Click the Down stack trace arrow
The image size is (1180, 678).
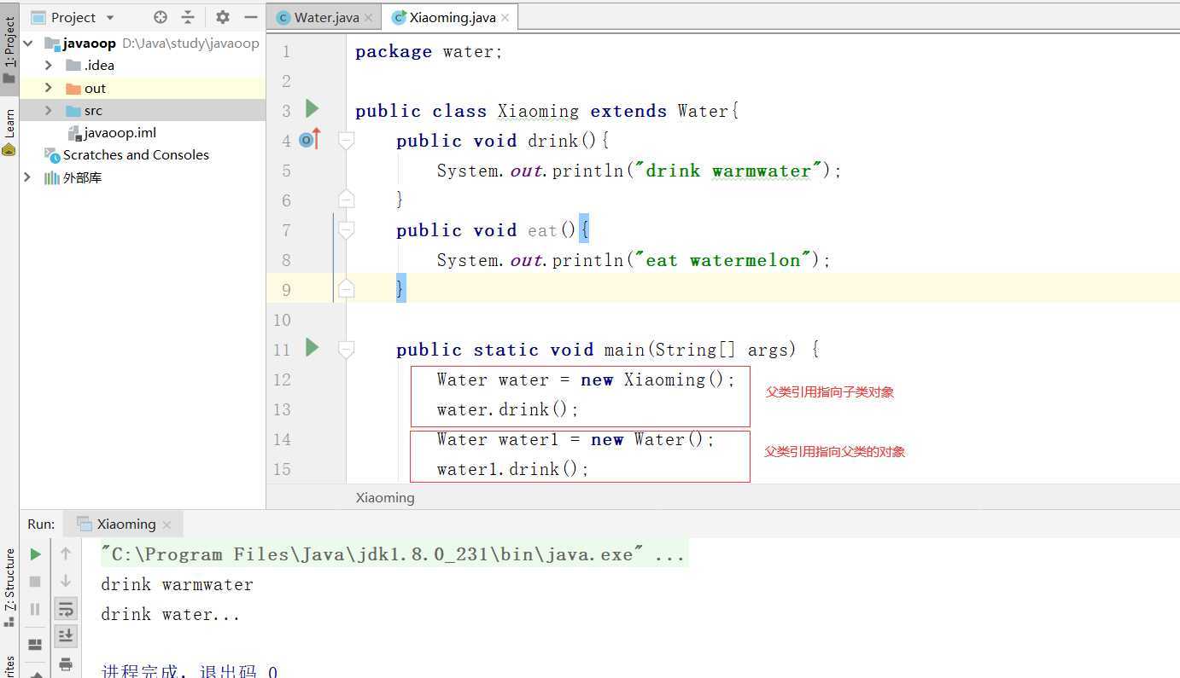[66, 582]
